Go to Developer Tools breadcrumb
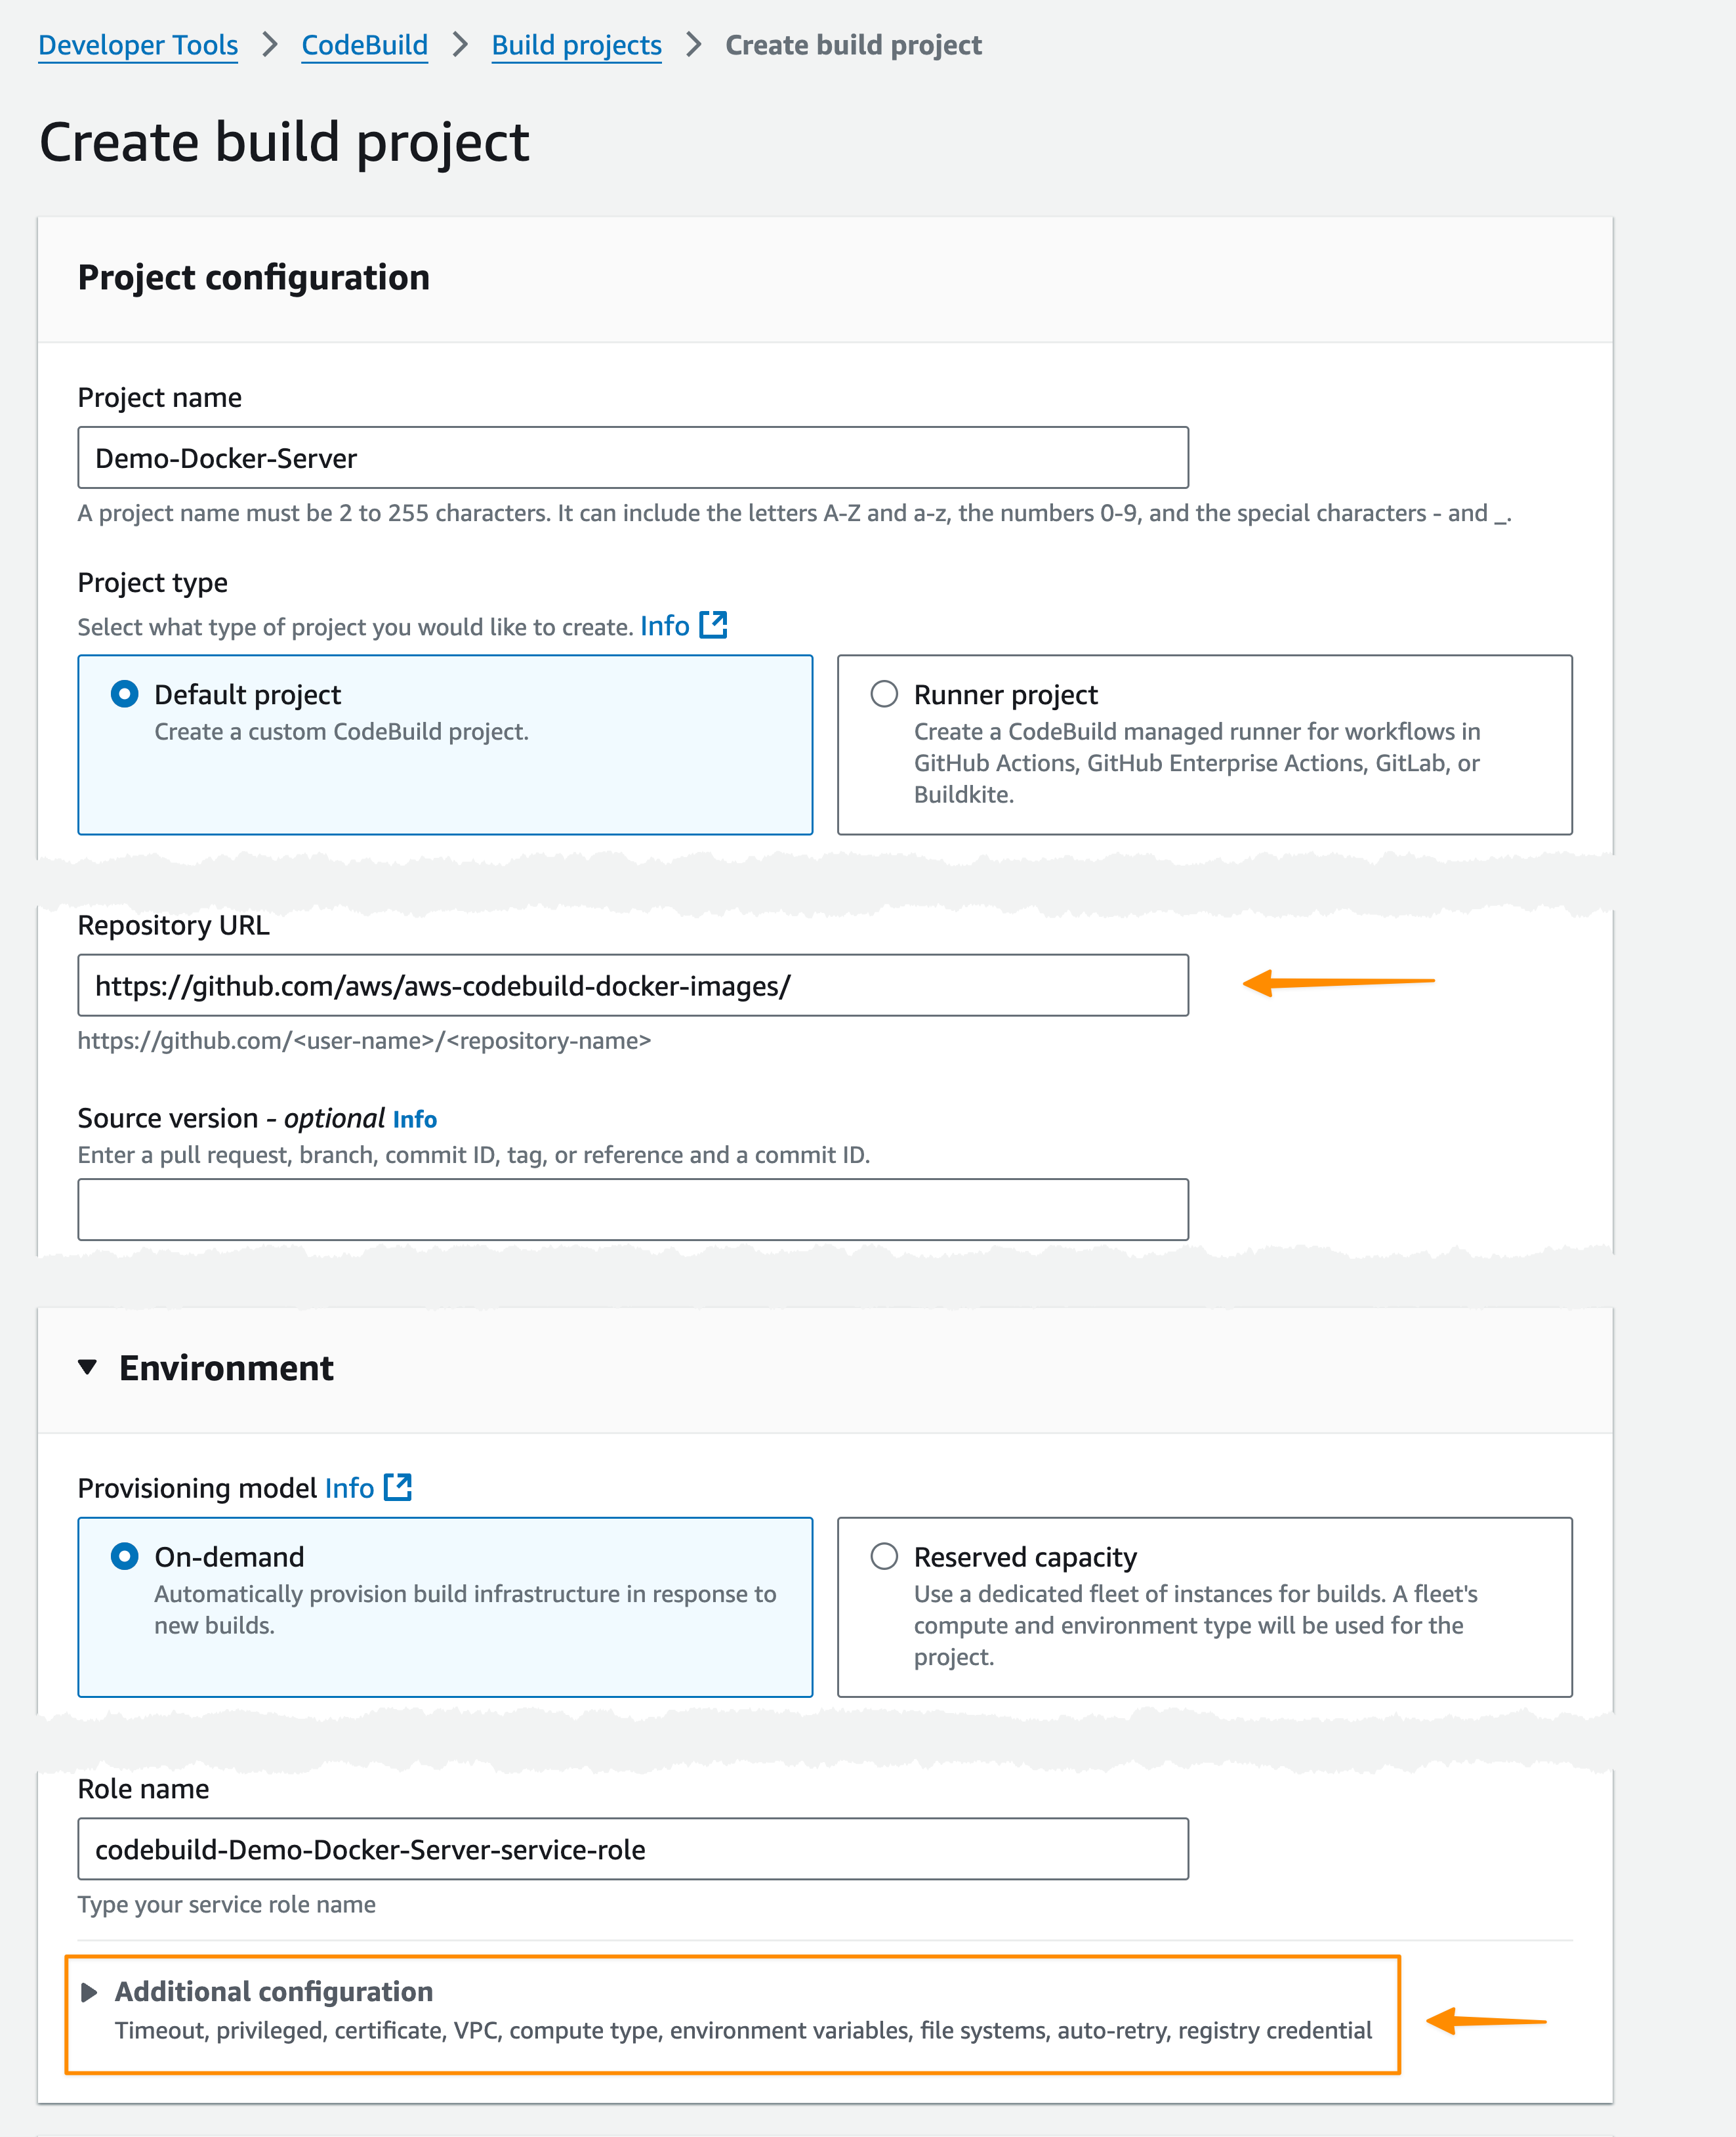 [138, 45]
